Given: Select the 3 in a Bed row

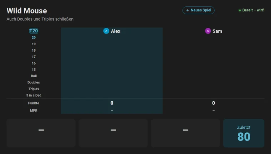Looking at the screenshot, I should [34, 95].
